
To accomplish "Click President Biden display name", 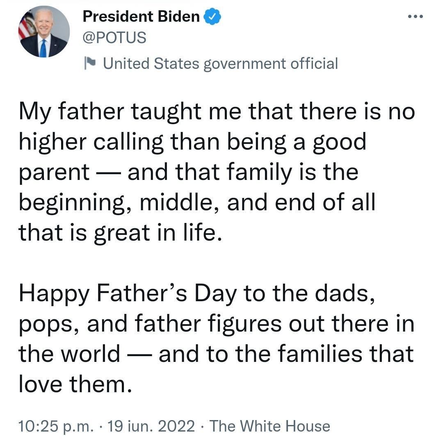I will [x=142, y=16].
